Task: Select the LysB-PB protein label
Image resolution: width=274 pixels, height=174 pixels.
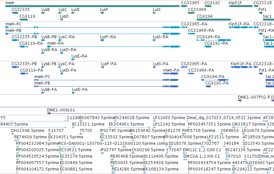Action: point(49,64)
